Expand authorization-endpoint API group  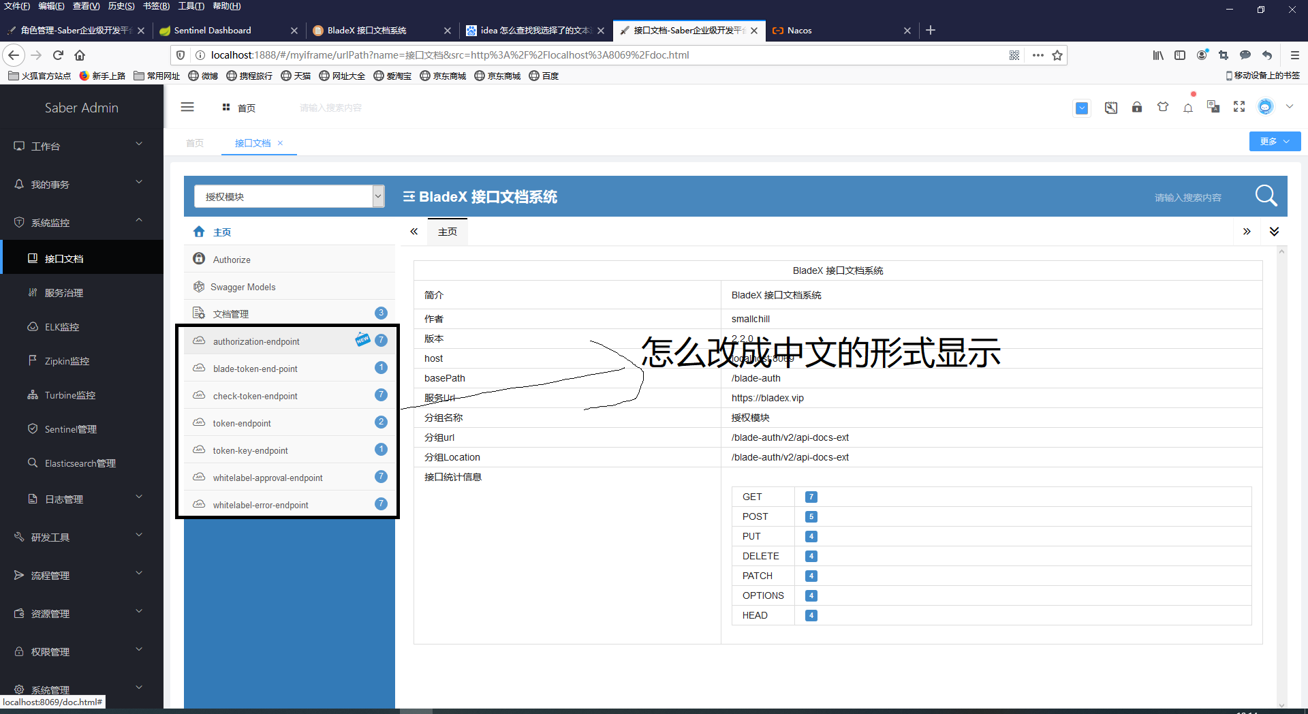coord(290,341)
